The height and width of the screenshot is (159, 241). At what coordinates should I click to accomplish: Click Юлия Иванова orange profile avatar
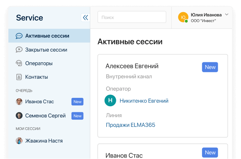coord(183,17)
